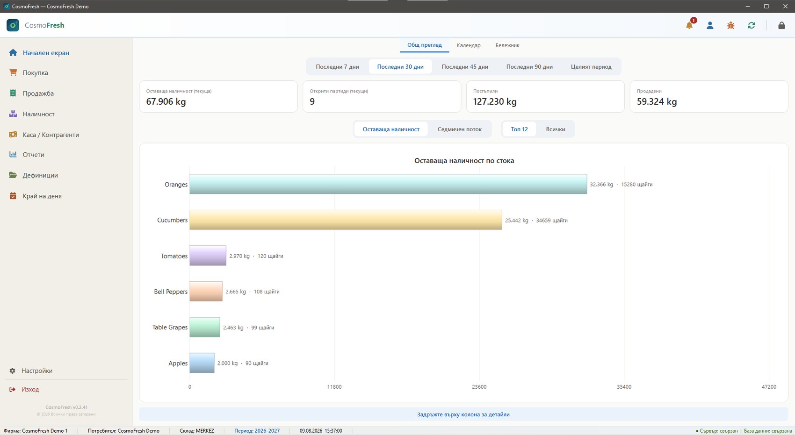Image resolution: width=795 pixels, height=435 pixels.
Task: Select the Последни 90 дни period
Action: click(x=529, y=66)
